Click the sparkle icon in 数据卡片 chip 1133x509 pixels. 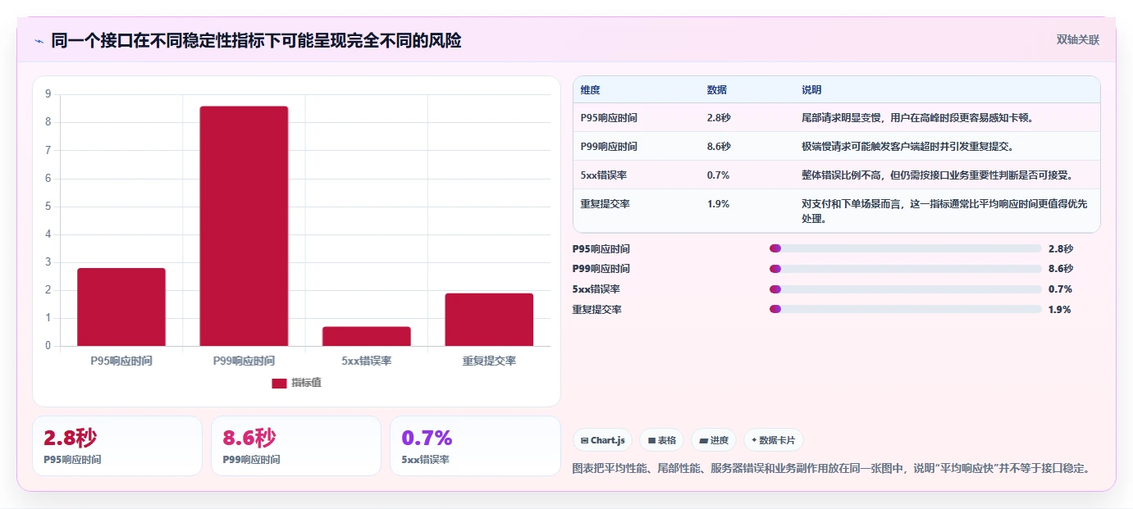(x=754, y=440)
